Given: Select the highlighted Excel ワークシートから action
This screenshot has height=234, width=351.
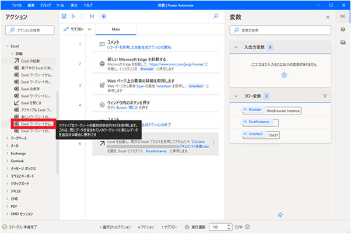Looking at the screenshot, I should click(x=34, y=124).
